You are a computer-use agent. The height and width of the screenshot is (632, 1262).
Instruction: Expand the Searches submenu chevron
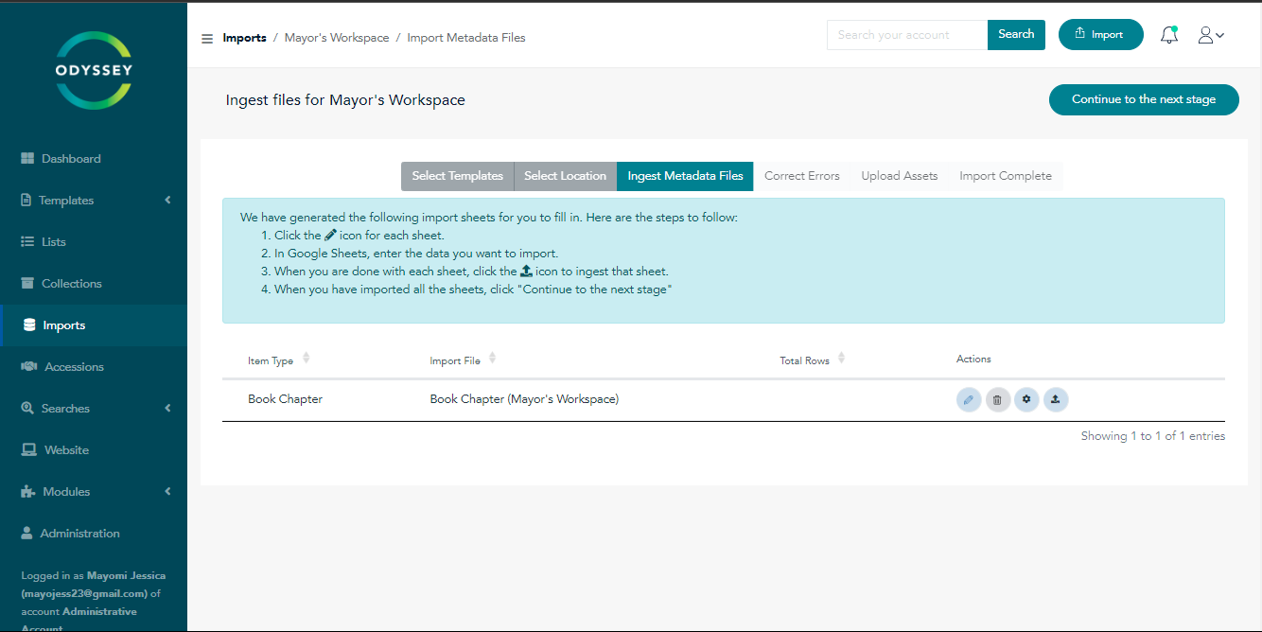[x=167, y=409]
